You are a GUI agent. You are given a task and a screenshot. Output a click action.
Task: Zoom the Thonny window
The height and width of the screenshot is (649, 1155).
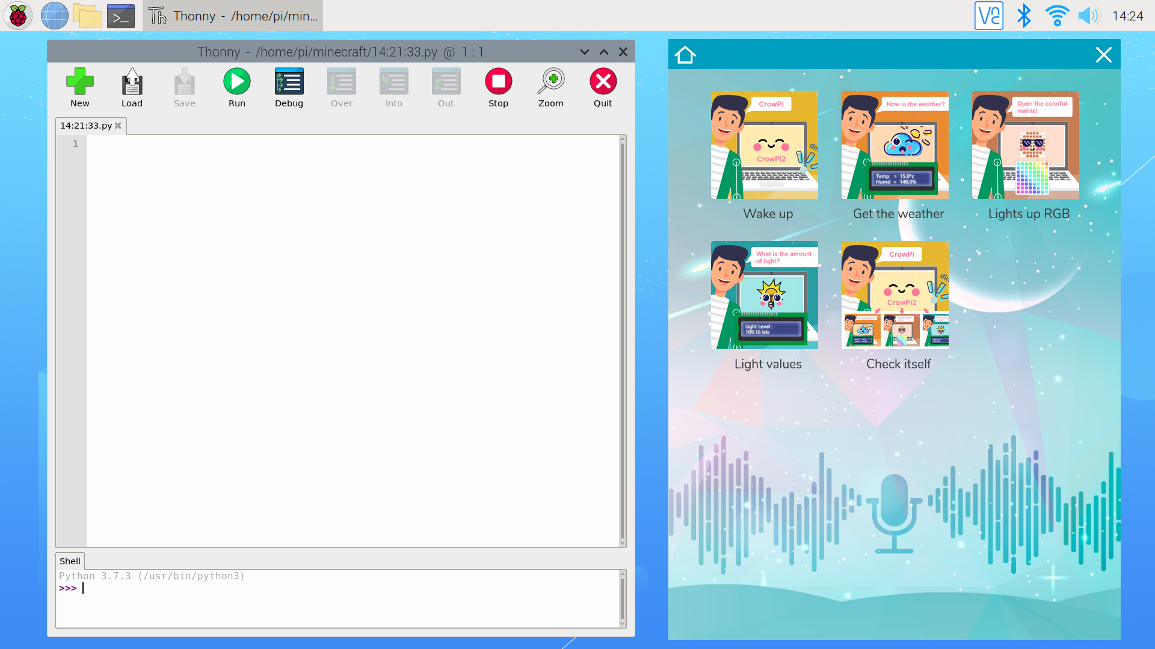(x=551, y=87)
